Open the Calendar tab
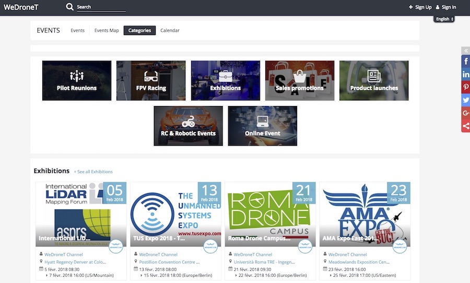The width and height of the screenshot is (470, 283). click(170, 30)
